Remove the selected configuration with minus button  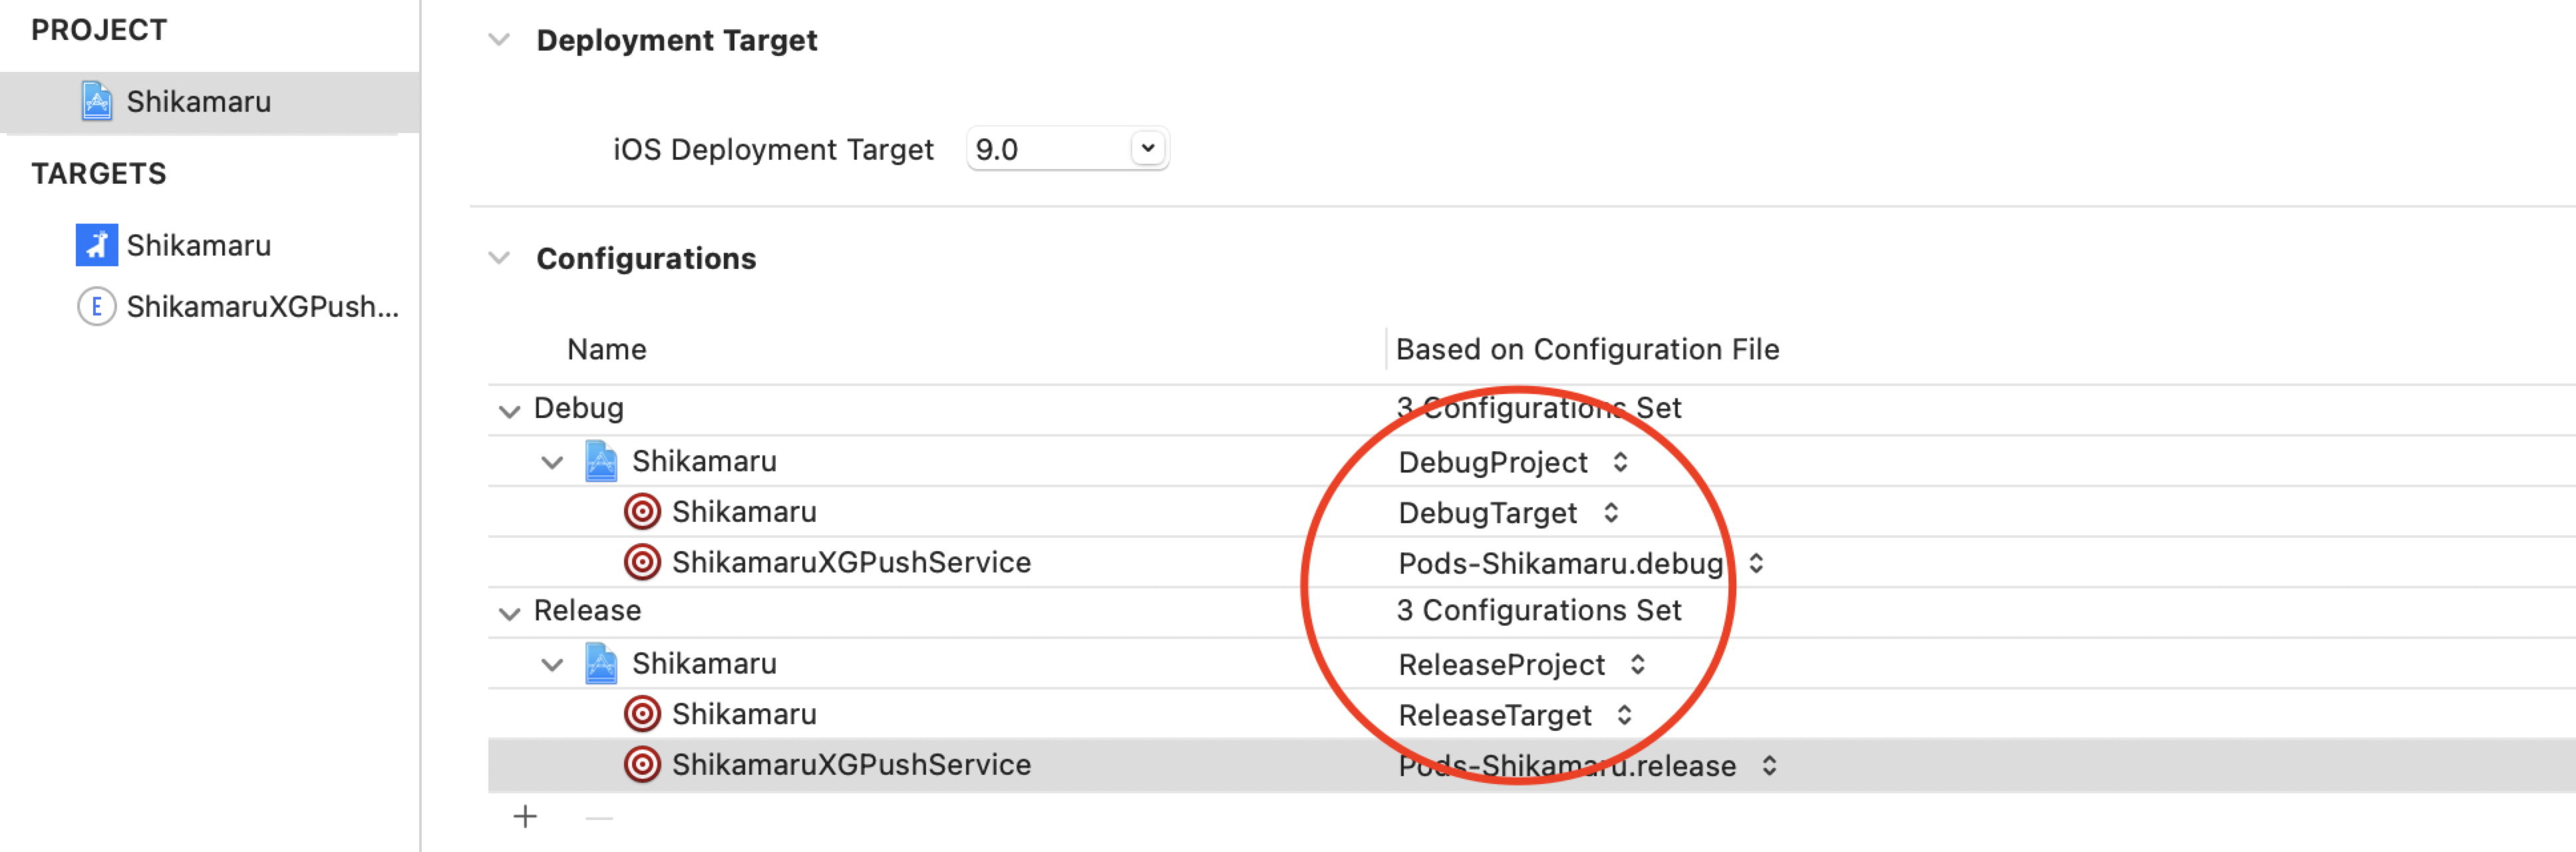599,817
